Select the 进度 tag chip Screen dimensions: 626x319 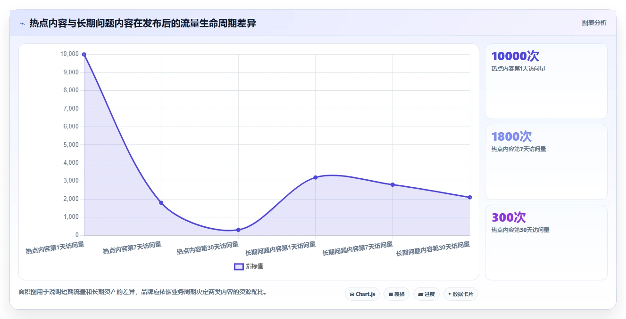pos(426,294)
